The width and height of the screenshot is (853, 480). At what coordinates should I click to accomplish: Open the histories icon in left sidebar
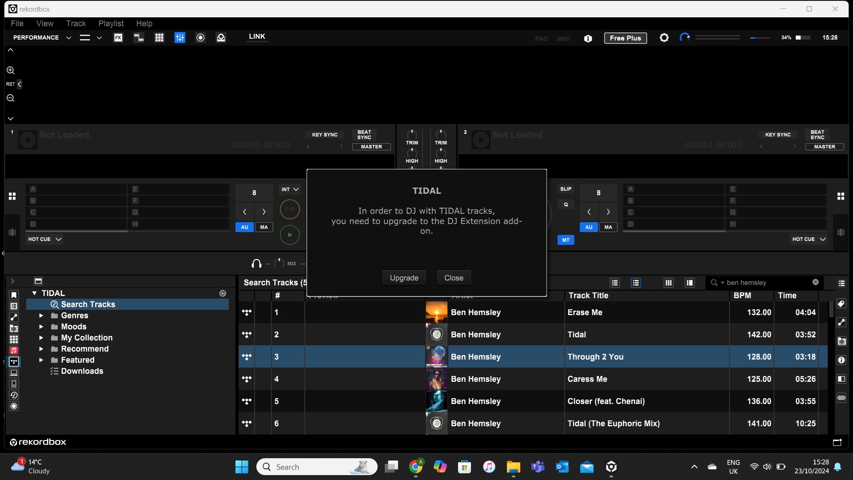(x=14, y=395)
